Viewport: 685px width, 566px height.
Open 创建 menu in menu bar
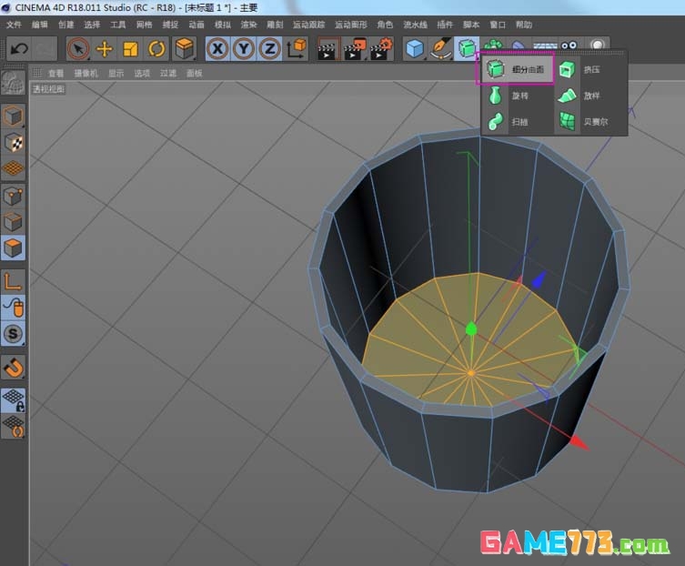(x=66, y=25)
